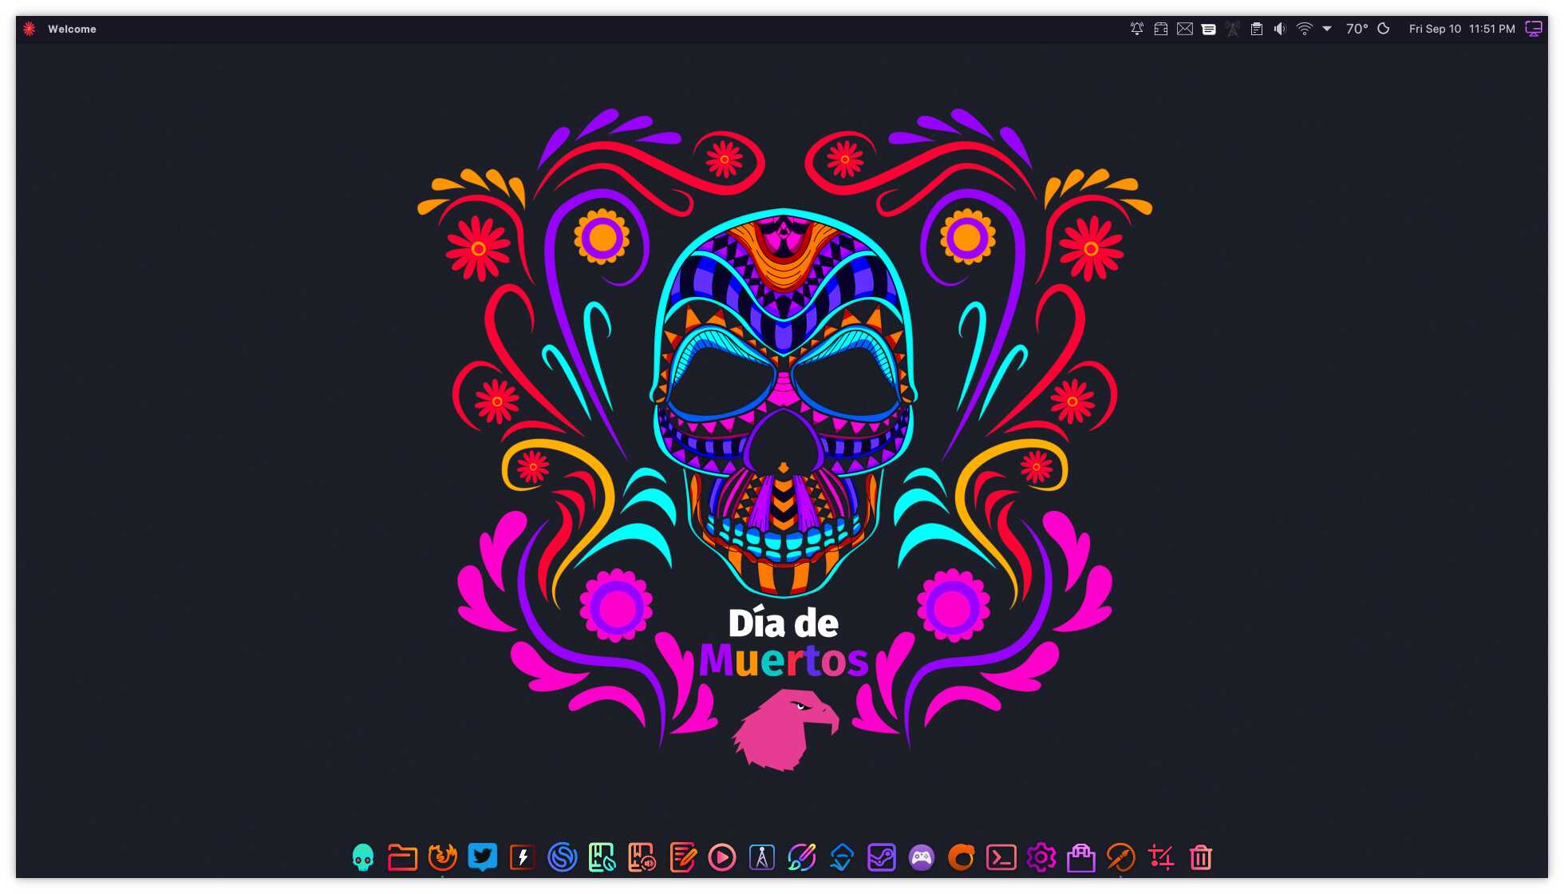Launch the orange paintbrush circle app icon
The image size is (1564, 894).
(x=1121, y=857)
